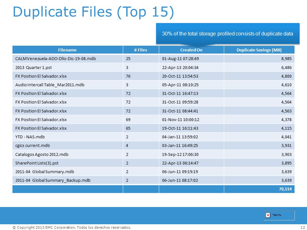Select the savings value 3,903
The image size is (307, 230).
287,154
